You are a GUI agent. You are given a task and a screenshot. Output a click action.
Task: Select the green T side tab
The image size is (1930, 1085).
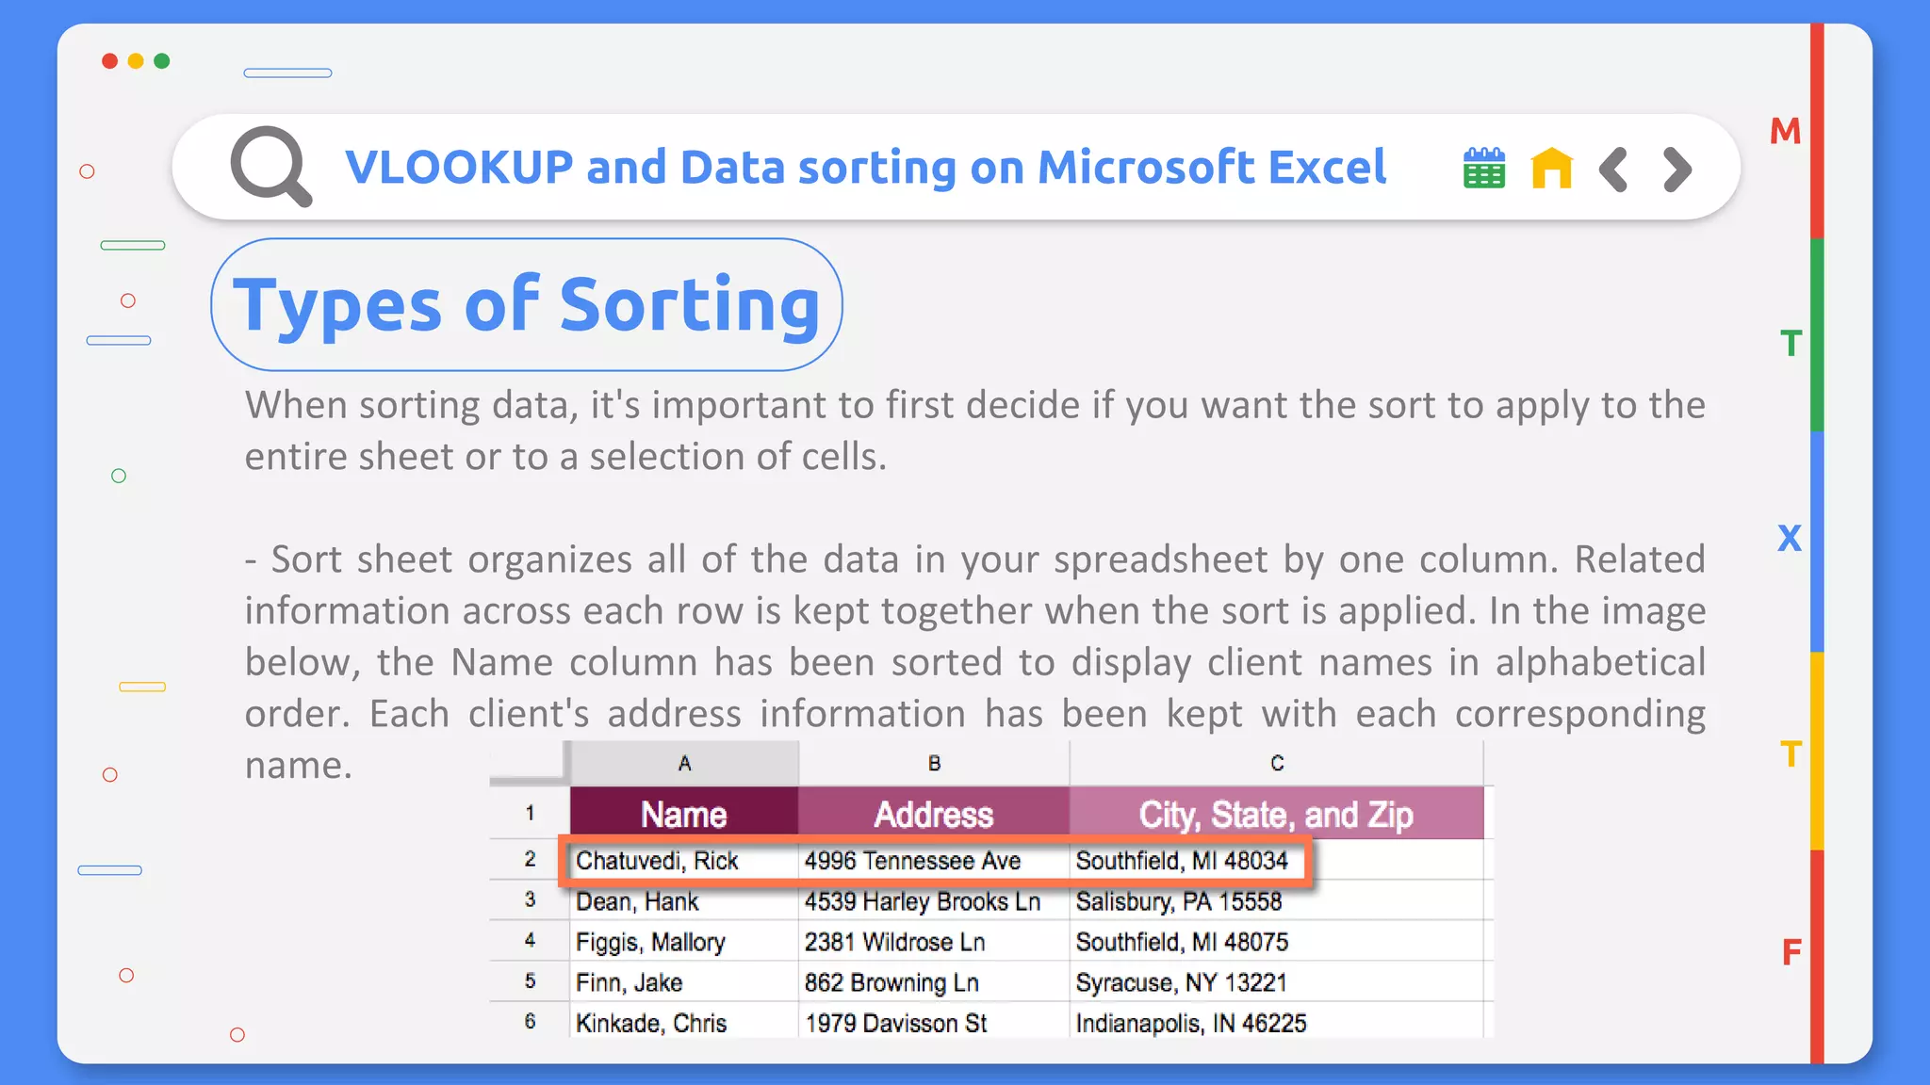click(1791, 344)
